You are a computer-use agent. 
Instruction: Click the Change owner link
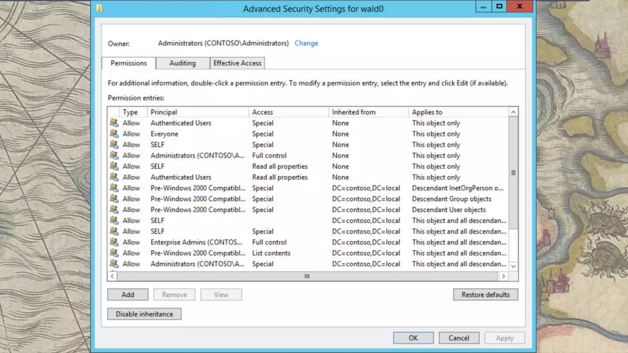click(x=306, y=43)
